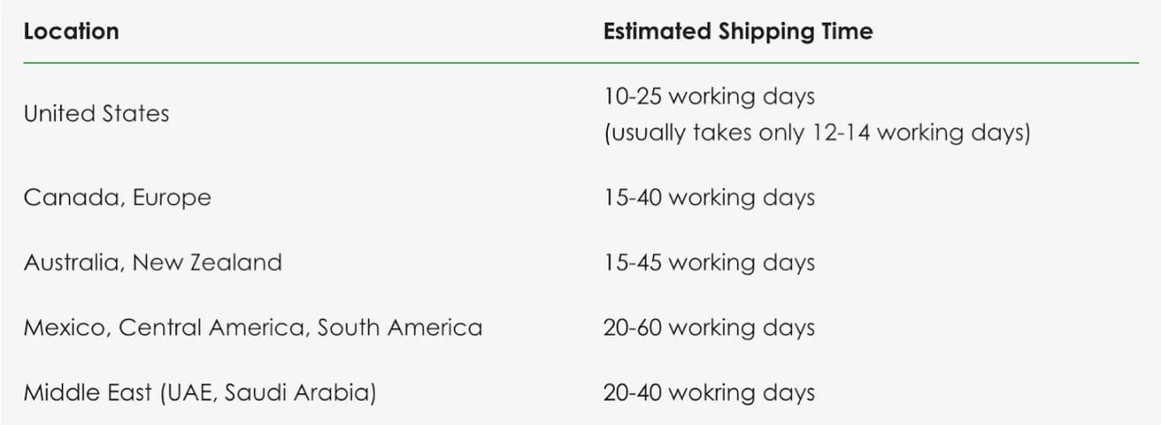Click the New Zealand text

(207, 263)
